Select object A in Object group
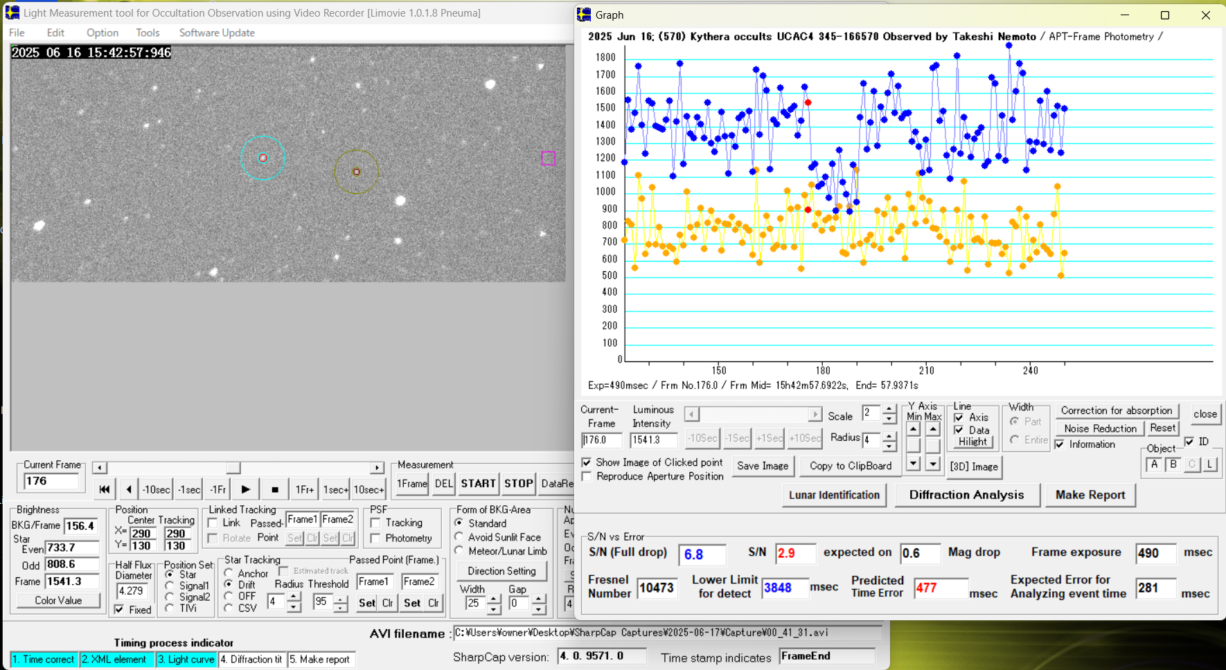The image size is (1226, 670). point(1154,465)
